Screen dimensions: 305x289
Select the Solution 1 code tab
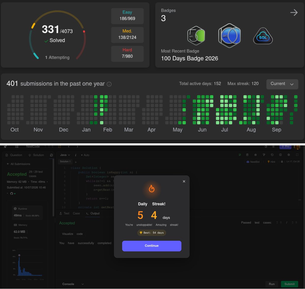pyautogui.click(x=65, y=162)
